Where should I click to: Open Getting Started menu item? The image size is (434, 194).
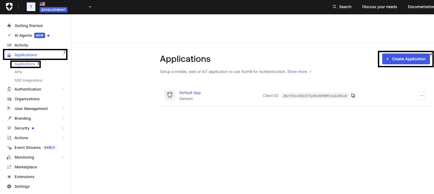pos(28,26)
